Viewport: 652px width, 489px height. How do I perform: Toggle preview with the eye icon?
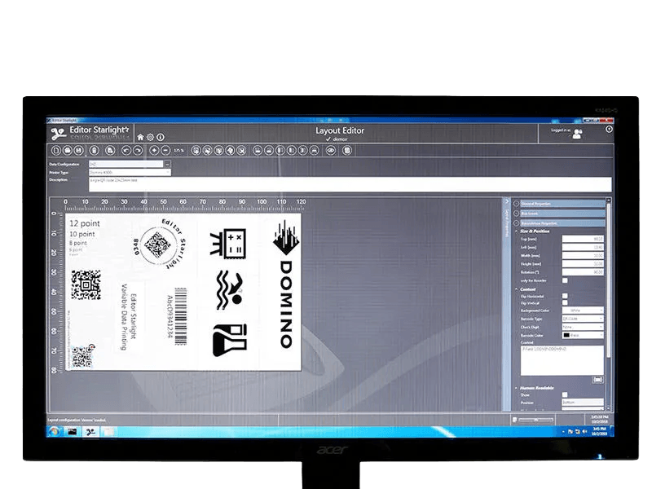click(331, 151)
